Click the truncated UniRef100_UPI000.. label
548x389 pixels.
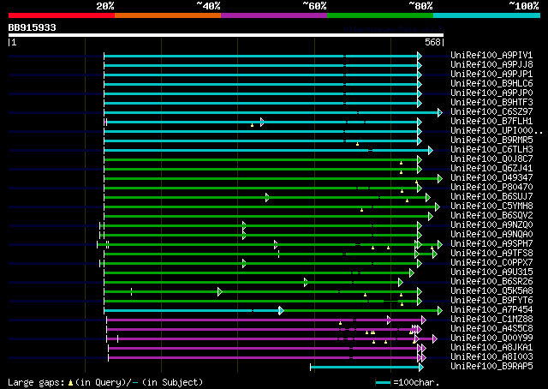point(497,131)
